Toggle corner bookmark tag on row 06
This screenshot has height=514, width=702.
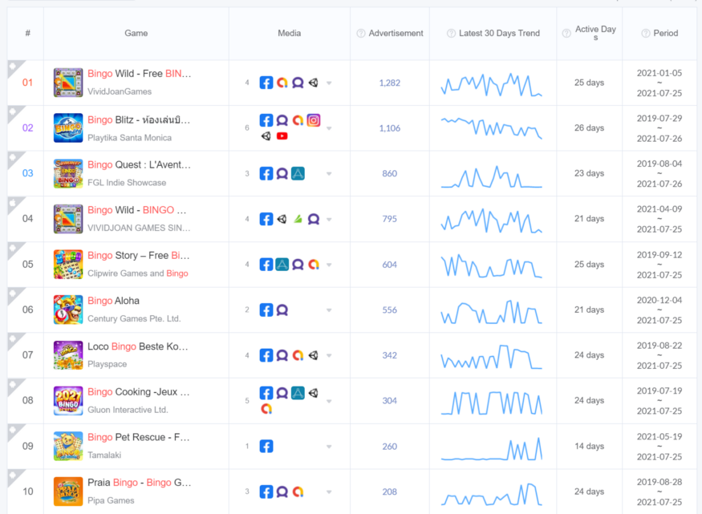(14, 294)
